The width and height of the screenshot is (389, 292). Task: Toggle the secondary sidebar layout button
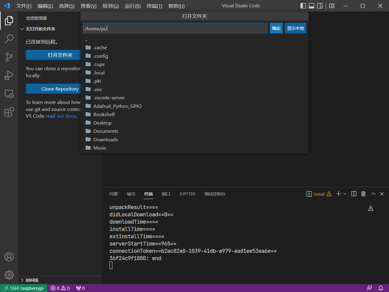coord(320,6)
